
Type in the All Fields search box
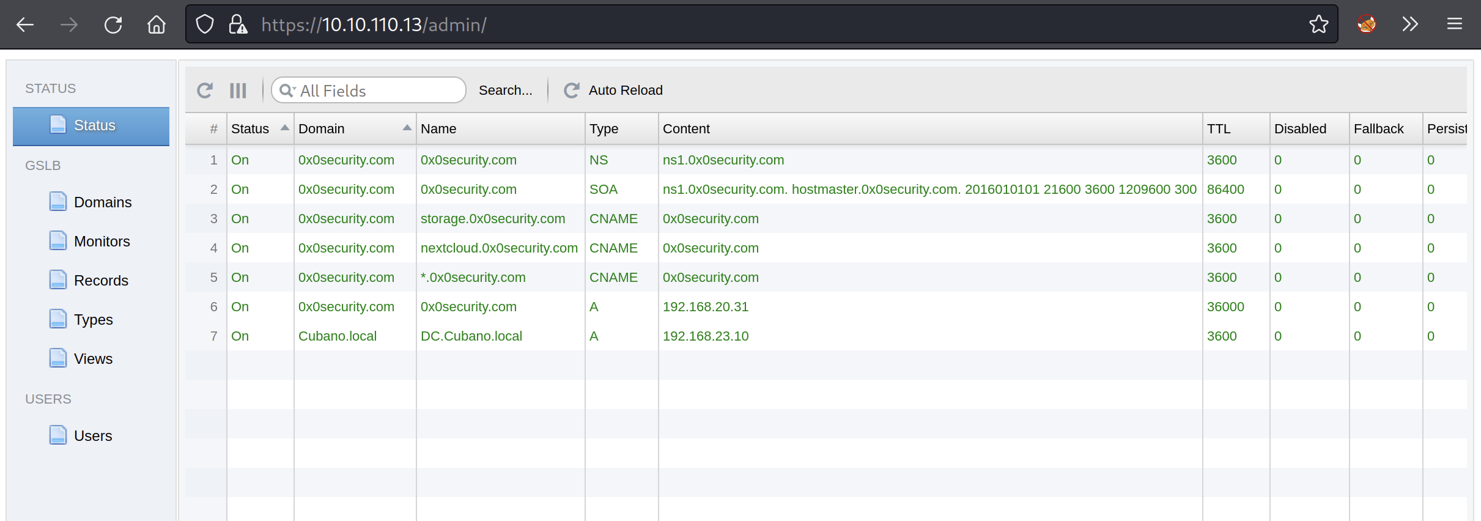379,91
